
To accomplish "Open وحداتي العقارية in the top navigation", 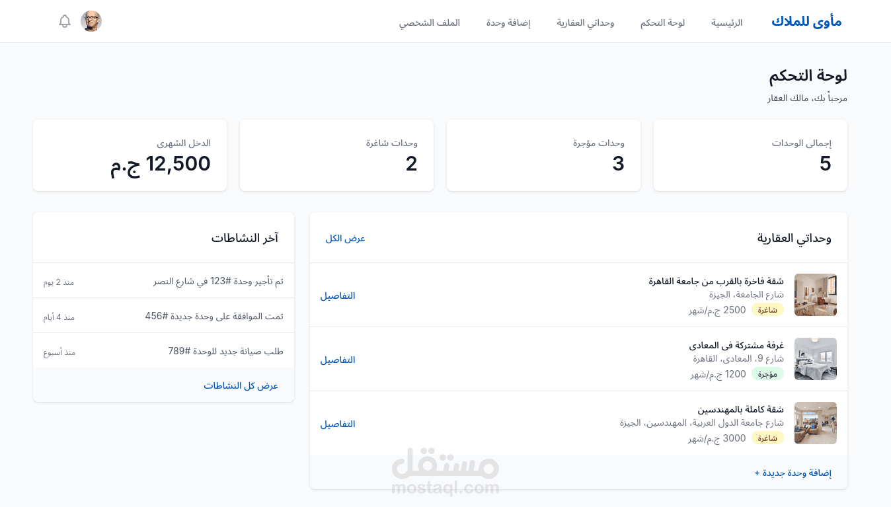I will (586, 22).
